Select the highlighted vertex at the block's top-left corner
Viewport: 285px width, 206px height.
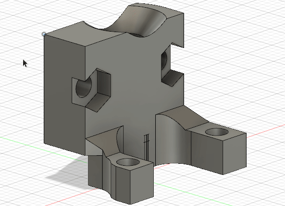44,34
